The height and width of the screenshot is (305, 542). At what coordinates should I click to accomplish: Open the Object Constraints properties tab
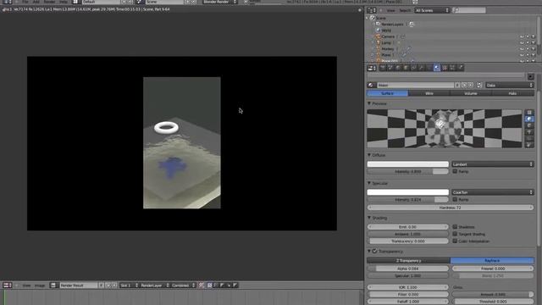click(x=414, y=68)
